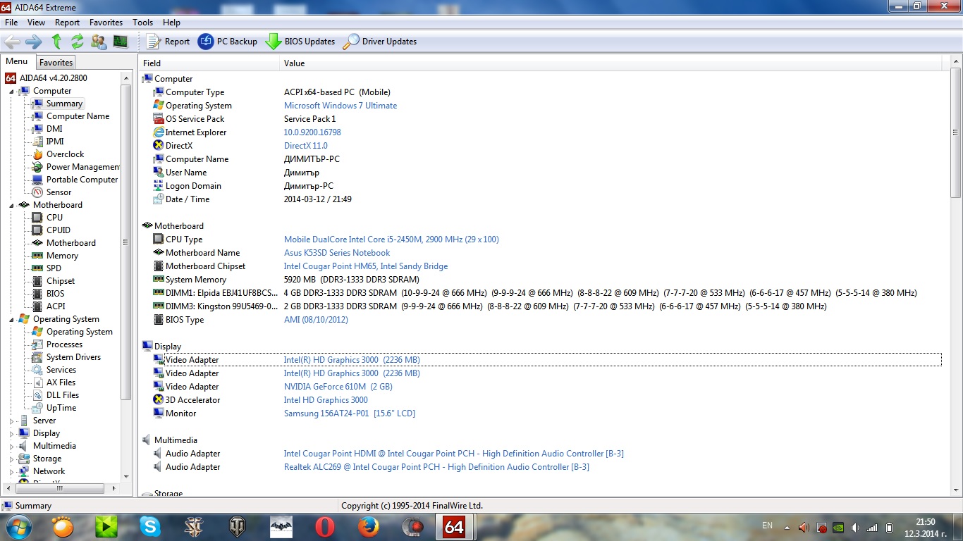
Task: Click the back navigation arrow in toolbar
Action: coord(12,42)
